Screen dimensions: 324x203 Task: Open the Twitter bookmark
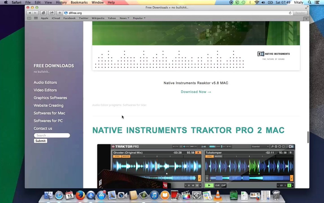(83, 18)
